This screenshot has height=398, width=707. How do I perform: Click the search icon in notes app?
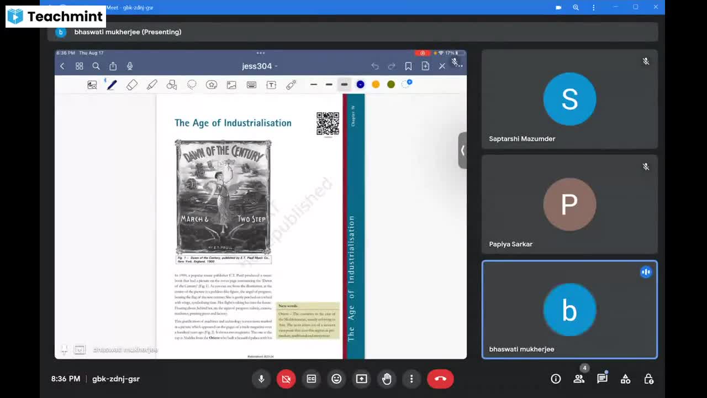(96, 66)
